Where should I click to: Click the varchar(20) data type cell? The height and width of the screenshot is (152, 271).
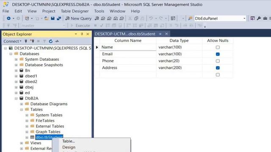coord(179,61)
